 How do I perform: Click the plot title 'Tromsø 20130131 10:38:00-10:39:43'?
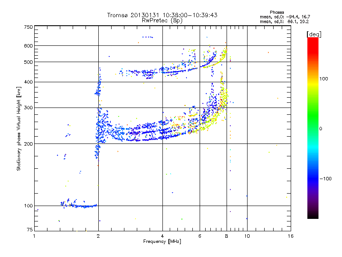pyautogui.click(x=162, y=15)
